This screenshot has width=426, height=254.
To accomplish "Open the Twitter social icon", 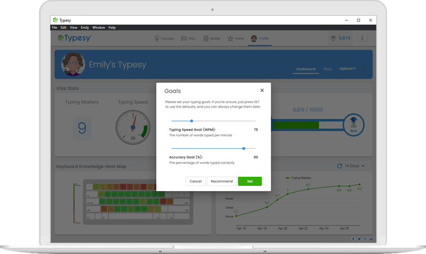I will 359,239.
